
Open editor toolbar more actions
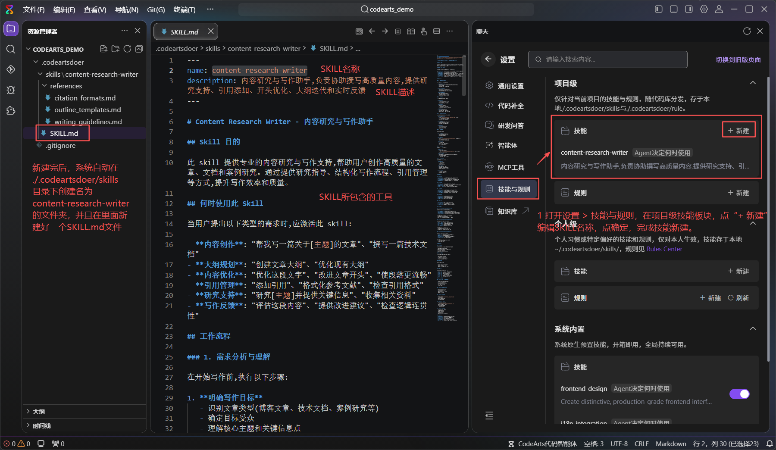450,31
